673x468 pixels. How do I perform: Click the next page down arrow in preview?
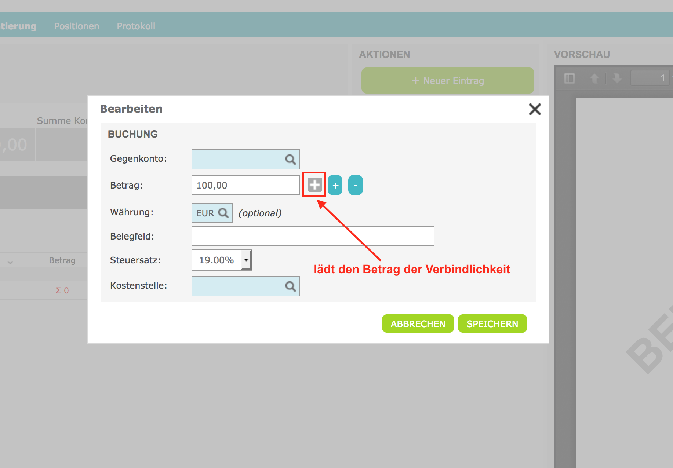(x=617, y=78)
